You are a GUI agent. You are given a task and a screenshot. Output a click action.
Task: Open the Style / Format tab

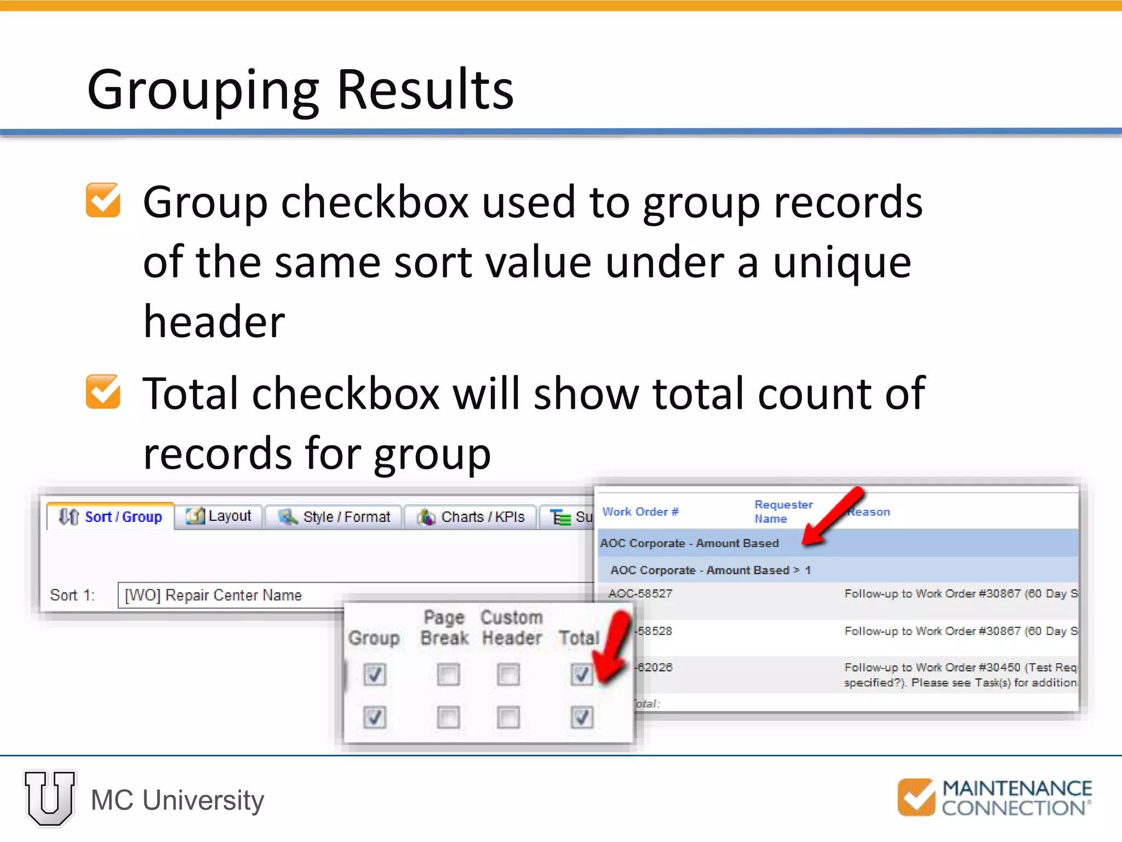(x=334, y=517)
